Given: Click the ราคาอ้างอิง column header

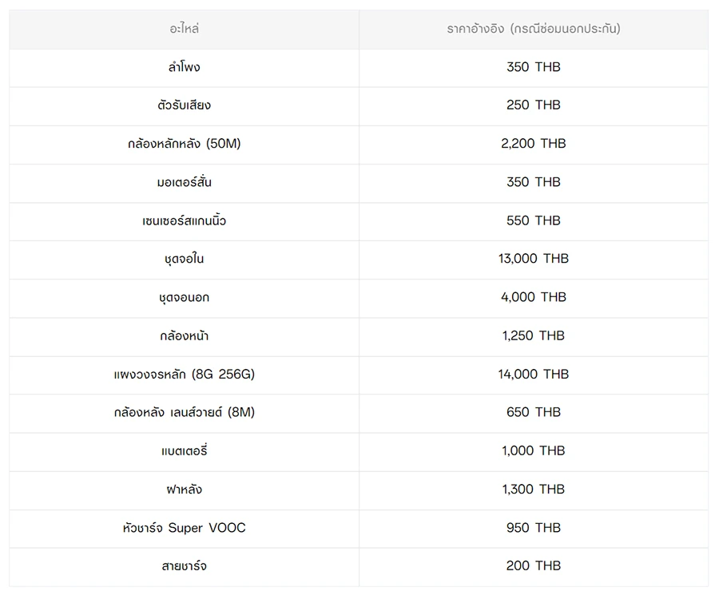Looking at the screenshot, I should point(533,29).
